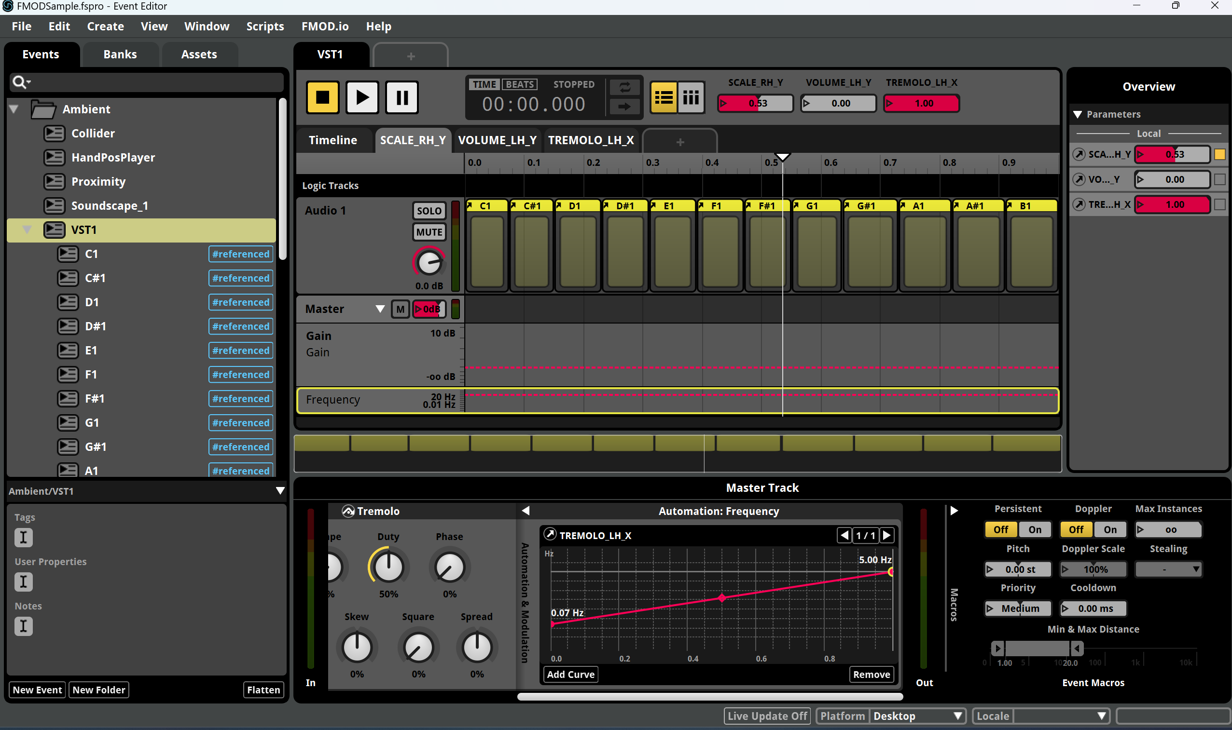Select the Soundscape_1 event icon
1232x730 pixels.
coord(54,205)
